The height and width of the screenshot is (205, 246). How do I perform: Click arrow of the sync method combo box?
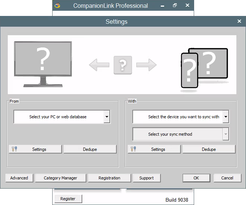tap(226, 134)
